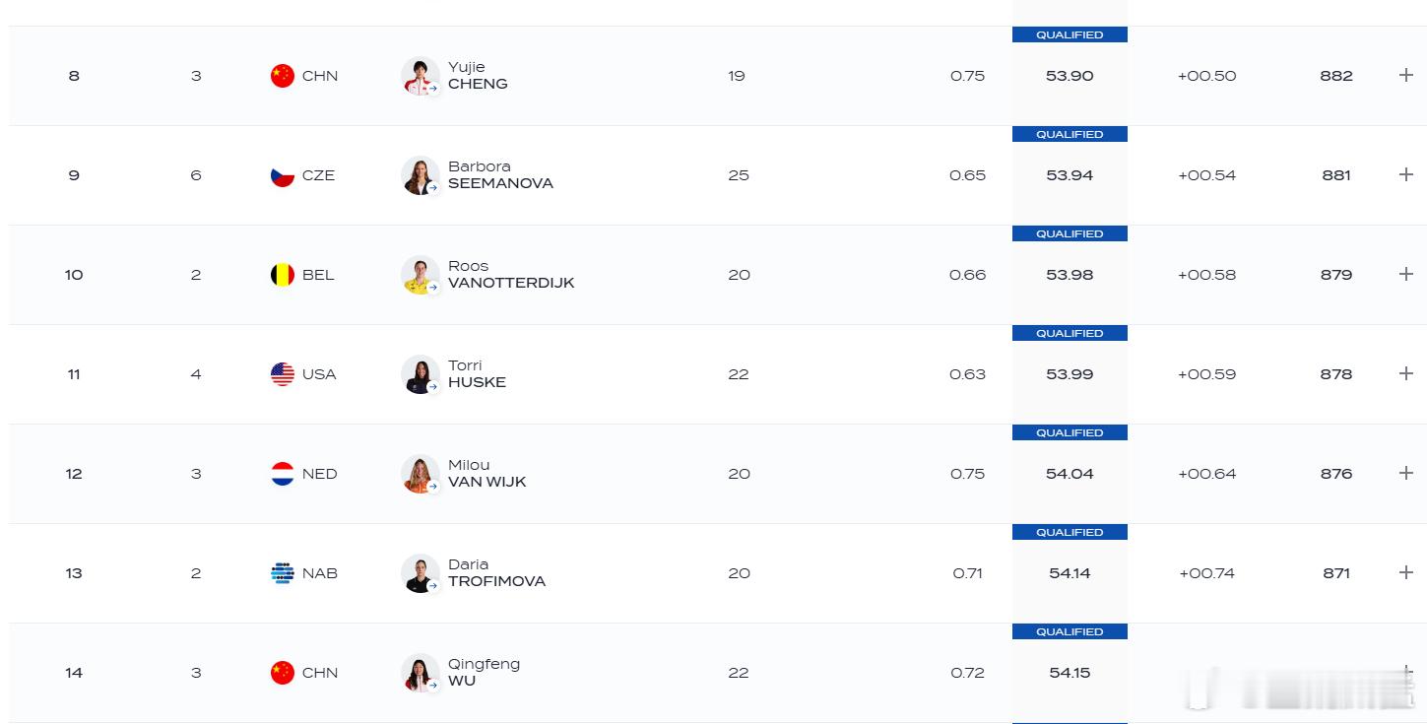This screenshot has height=724, width=1427.
Task: Expand Milou Van Wijk's plus icon
Action: click(x=1405, y=473)
